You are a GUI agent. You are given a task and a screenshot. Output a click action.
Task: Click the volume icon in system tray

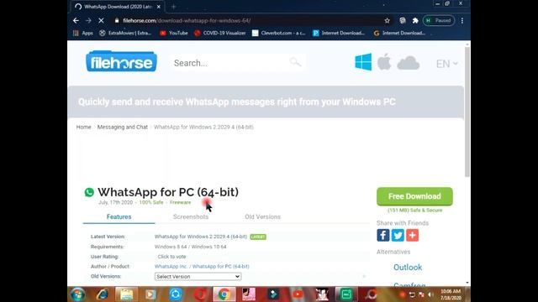(431, 294)
